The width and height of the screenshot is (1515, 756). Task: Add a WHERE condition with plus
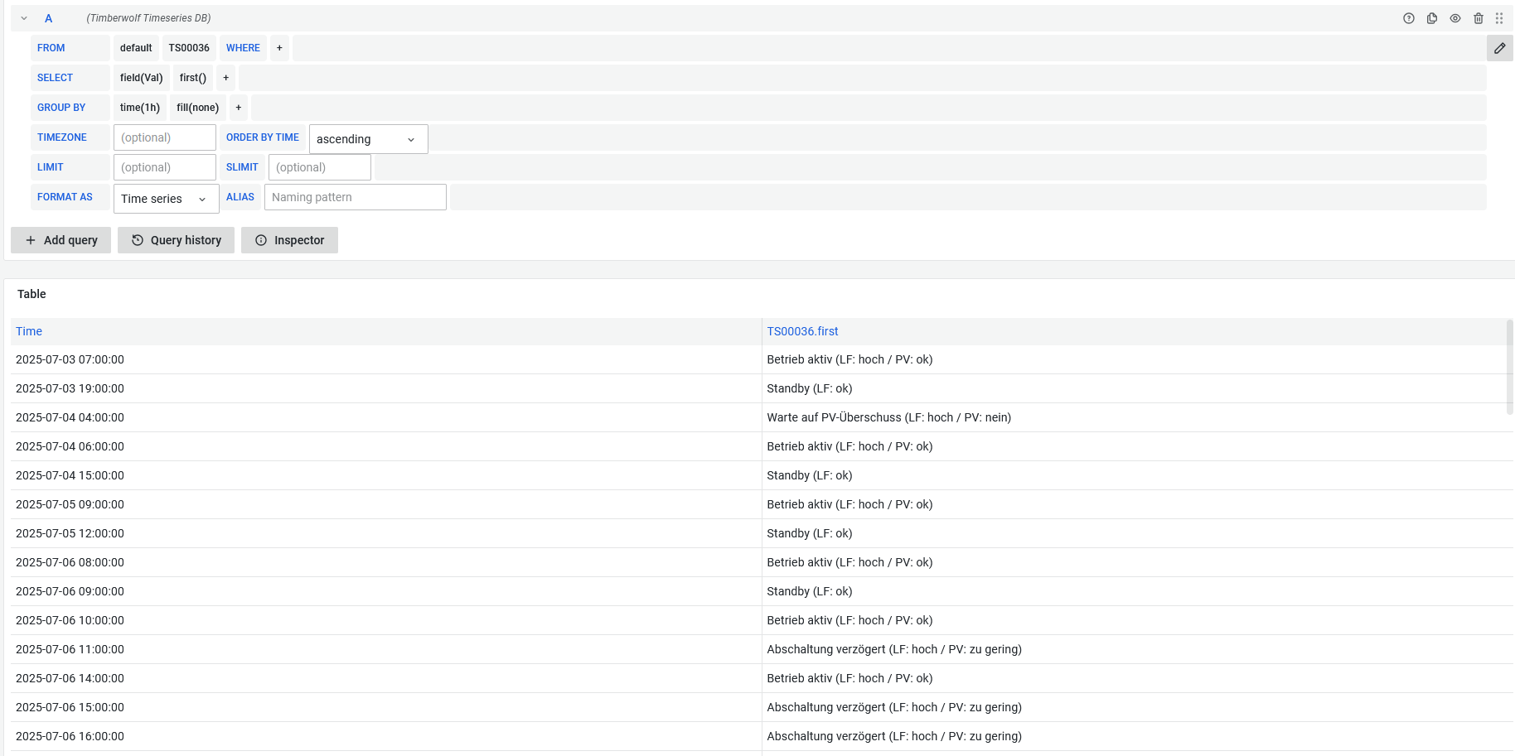click(x=279, y=48)
